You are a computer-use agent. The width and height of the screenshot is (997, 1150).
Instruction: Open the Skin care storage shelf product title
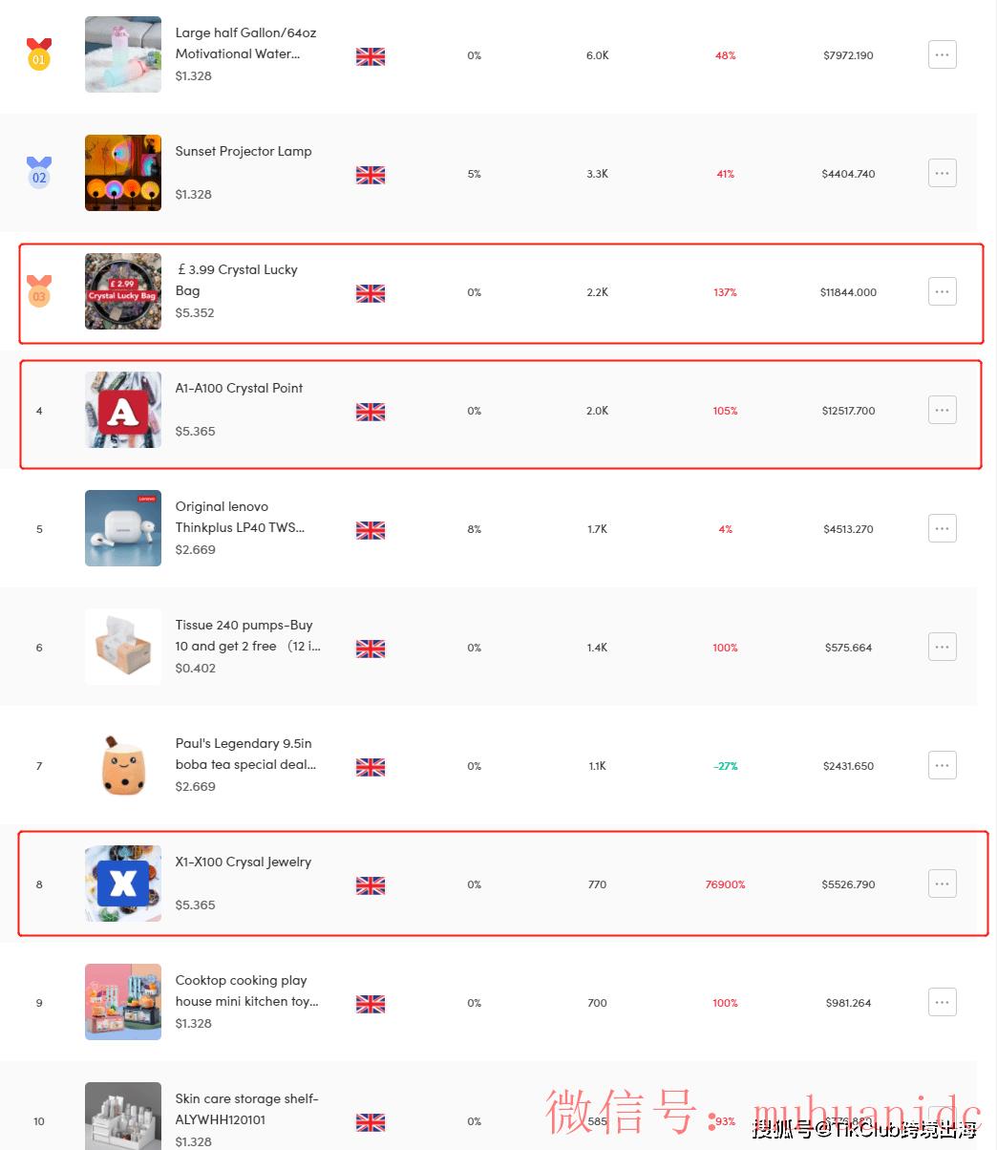(246, 1109)
